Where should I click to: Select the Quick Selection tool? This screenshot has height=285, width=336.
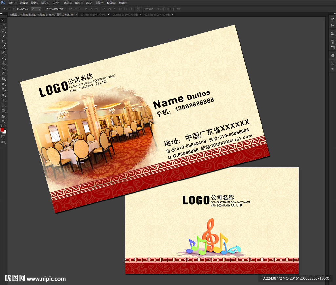(3, 36)
